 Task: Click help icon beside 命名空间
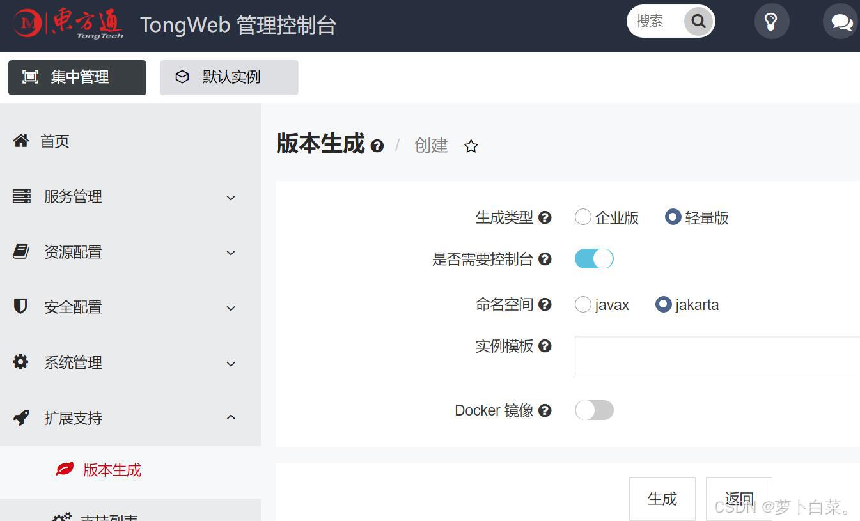tap(545, 304)
